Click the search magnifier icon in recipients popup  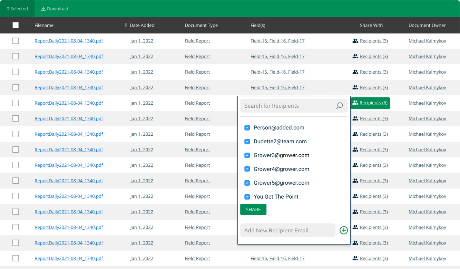pyautogui.click(x=340, y=106)
